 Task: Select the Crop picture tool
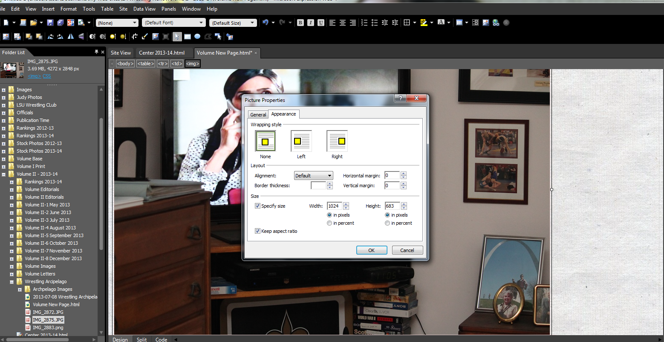coord(134,37)
